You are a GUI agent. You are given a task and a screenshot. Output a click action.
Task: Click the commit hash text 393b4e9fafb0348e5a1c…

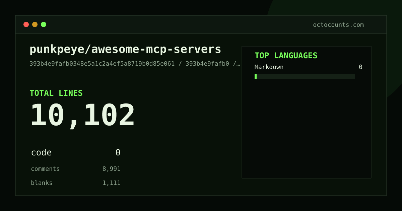pyautogui.click(x=135, y=64)
